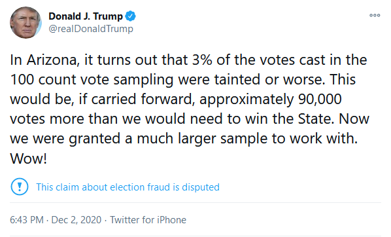Open the three-dot more options menu
This screenshot has height=237, width=391.
tap(375, 16)
